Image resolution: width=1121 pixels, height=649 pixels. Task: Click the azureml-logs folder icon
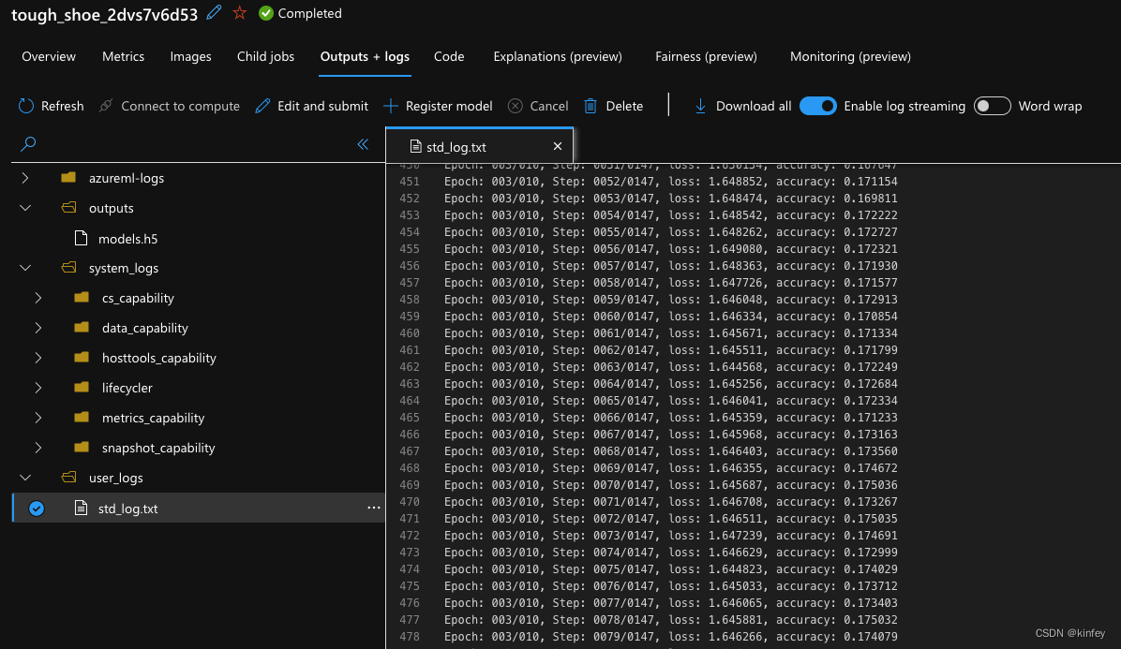coord(68,178)
